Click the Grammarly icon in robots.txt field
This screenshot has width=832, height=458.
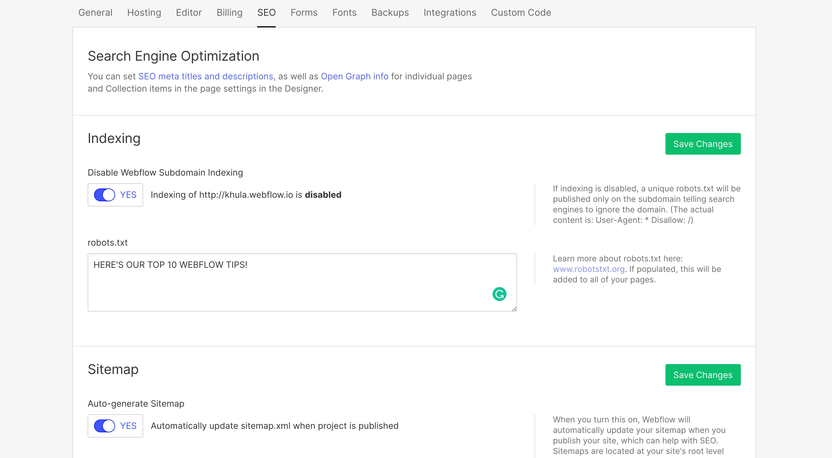(x=499, y=294)
